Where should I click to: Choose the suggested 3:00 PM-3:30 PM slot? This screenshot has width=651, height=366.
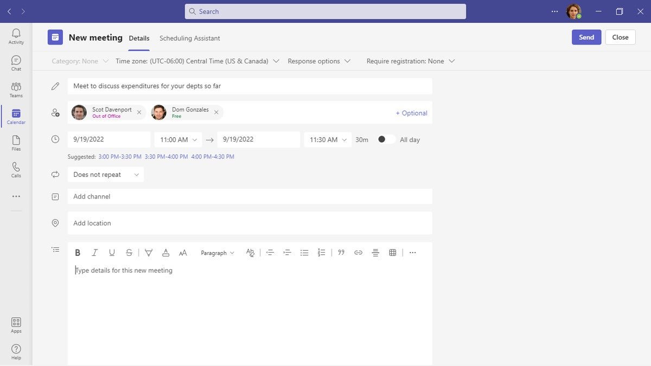click(120, 157)
